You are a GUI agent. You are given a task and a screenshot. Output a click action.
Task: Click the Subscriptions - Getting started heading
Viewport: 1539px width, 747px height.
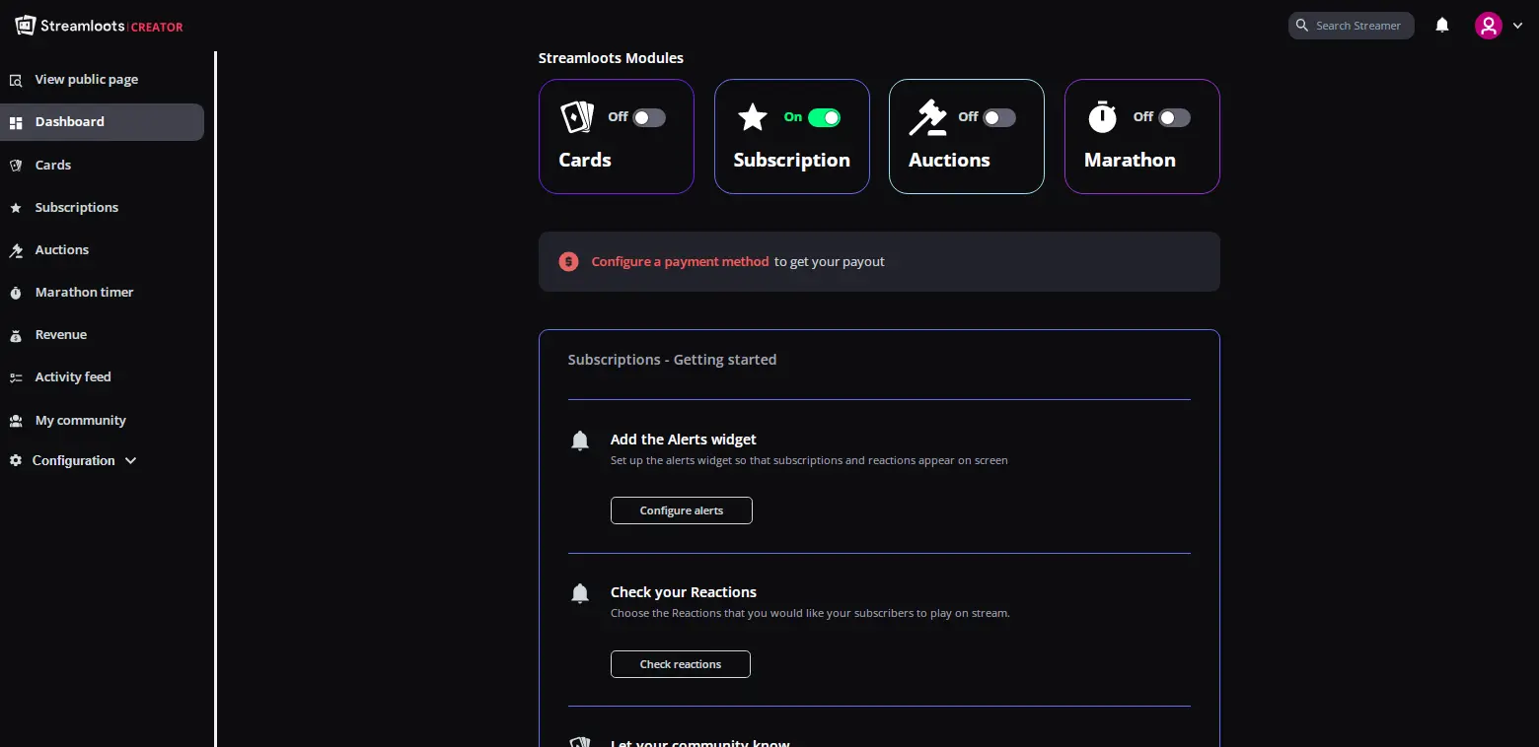tap(672, 360)
